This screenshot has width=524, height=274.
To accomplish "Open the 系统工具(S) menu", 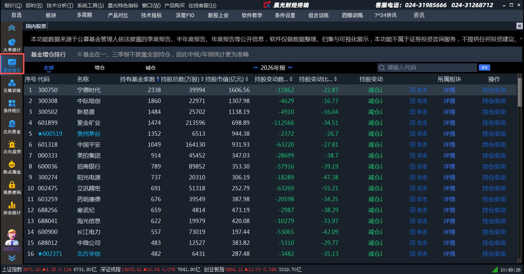I will 90,5.
